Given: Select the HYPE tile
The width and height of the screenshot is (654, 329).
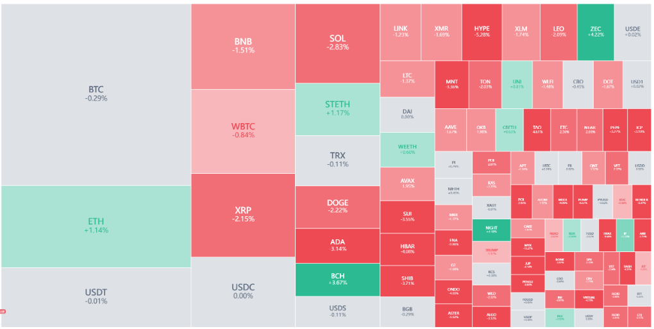Looking at the screenshot, I should pyautogui.click(x=482, y=31).
